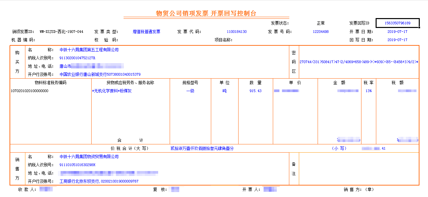Click 回写日期 value 2019-07-17
This screenshot has height=197, width=428.
click(x=397, y=40)
